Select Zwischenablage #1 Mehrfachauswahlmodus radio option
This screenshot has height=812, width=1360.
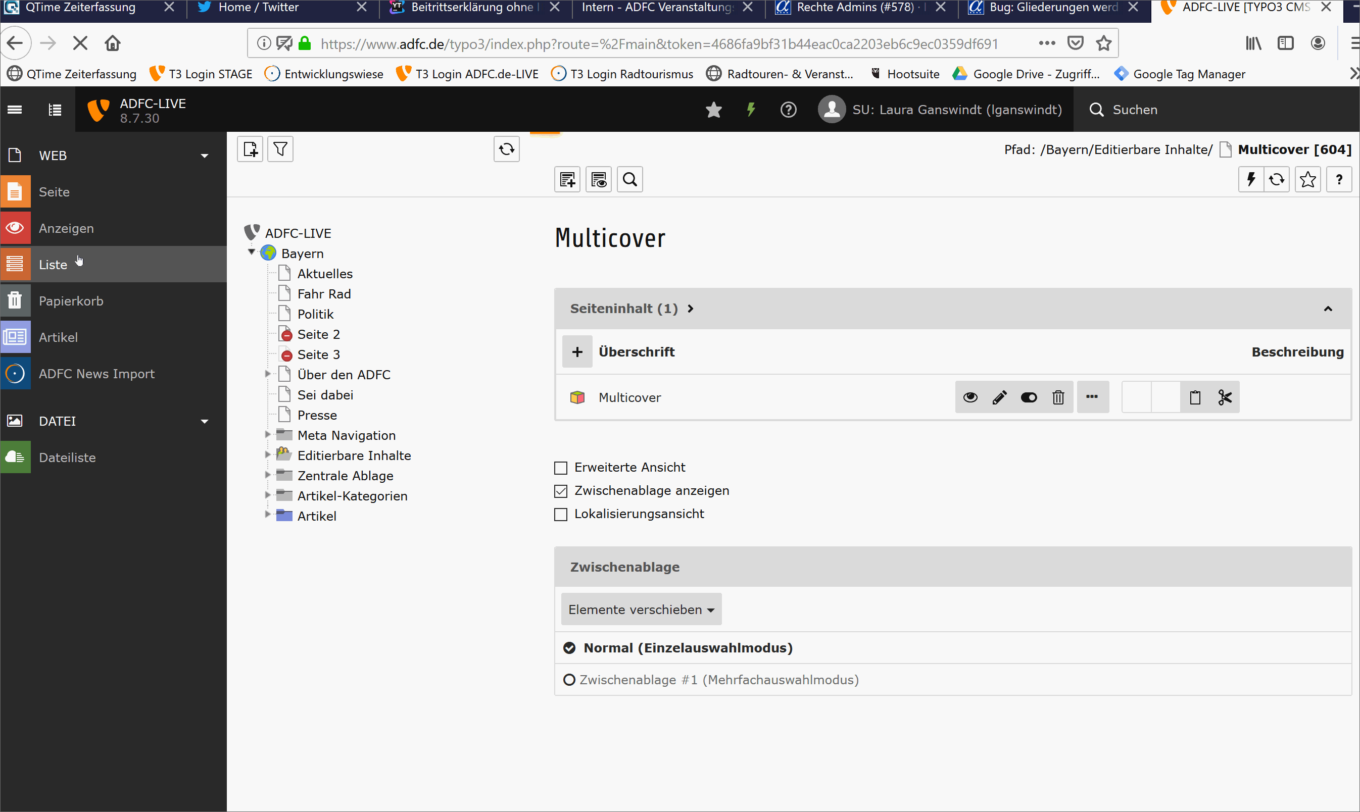[569, 680]
